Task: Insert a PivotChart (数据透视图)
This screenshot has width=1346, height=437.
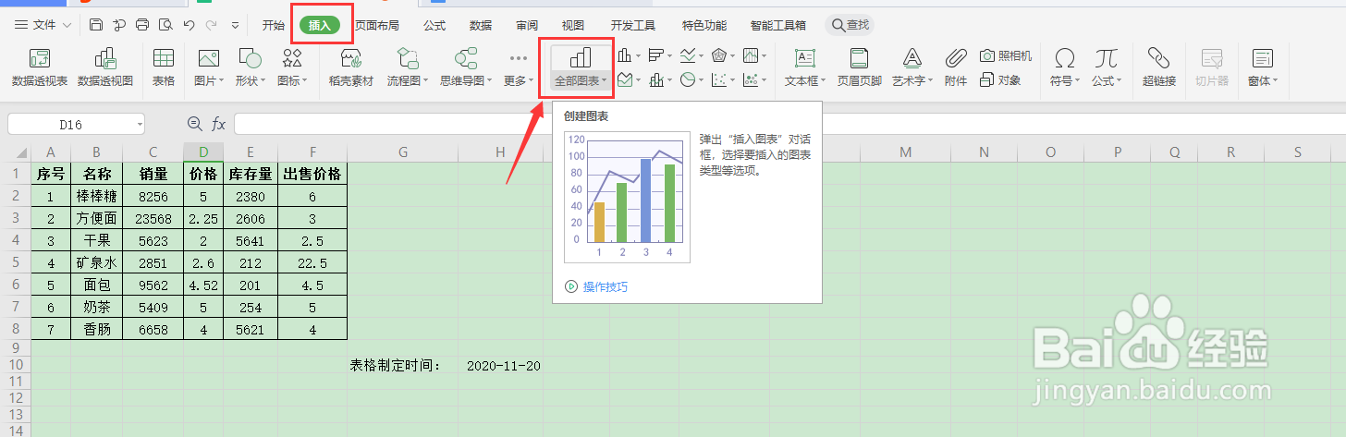Action: pyautogui.click(x=105, y=67)
